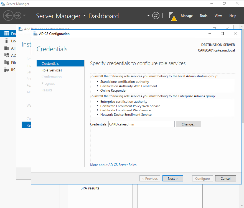Click the AD CS Configuration window title icon
244x208 pixels.
pos(35,34)
